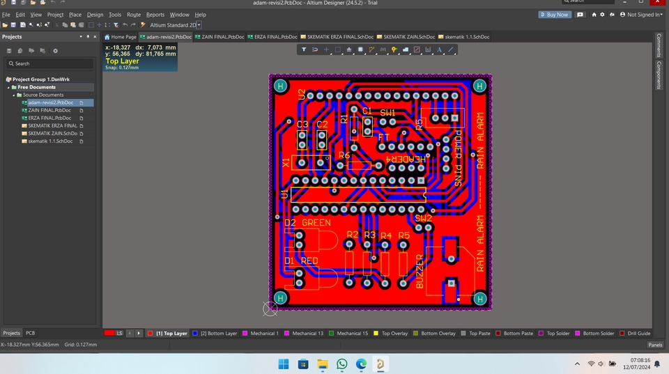Open Microsoft Edge from the taskbar

pyautogui.click(x=361, y=364)
